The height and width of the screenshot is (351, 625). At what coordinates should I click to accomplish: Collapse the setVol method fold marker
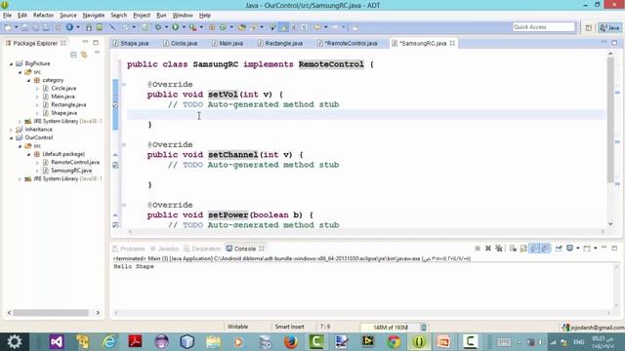(x=124, y=85)
